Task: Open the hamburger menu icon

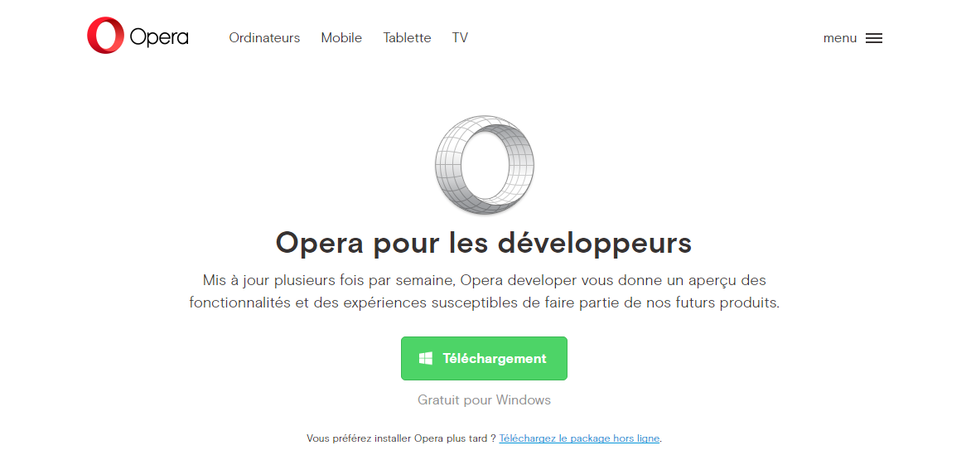Action: coord(873,38)
